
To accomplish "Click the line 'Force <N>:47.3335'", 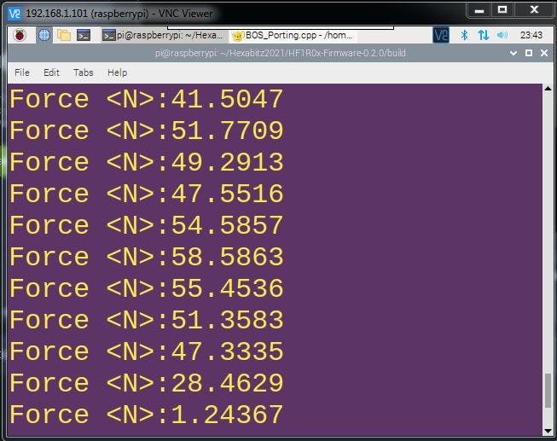I will click(x=147, y=351).
